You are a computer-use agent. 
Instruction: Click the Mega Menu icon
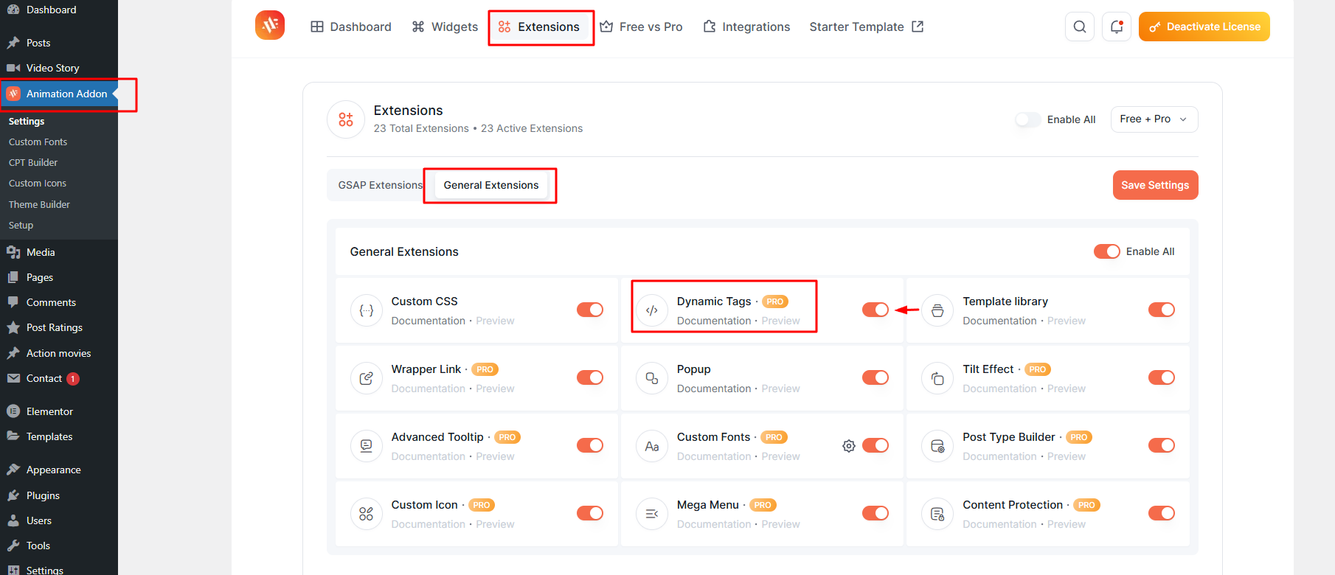652,514
